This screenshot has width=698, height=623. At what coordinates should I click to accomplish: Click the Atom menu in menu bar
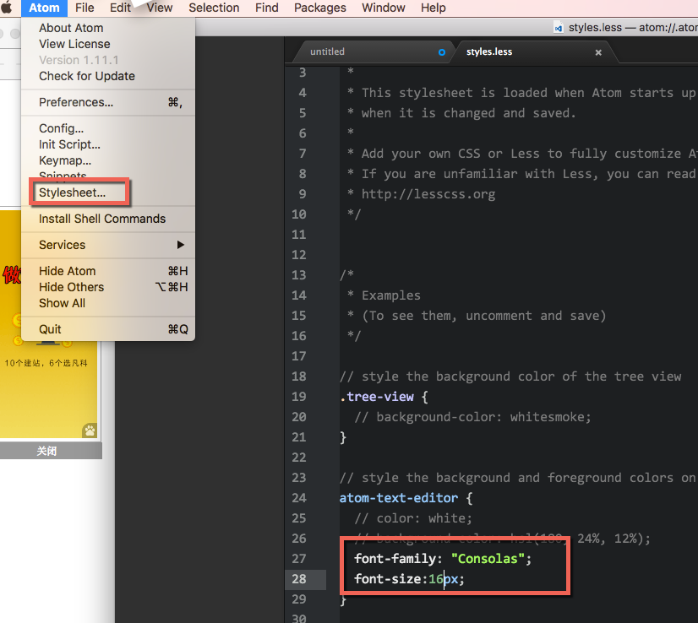click(x=44, y=8)
